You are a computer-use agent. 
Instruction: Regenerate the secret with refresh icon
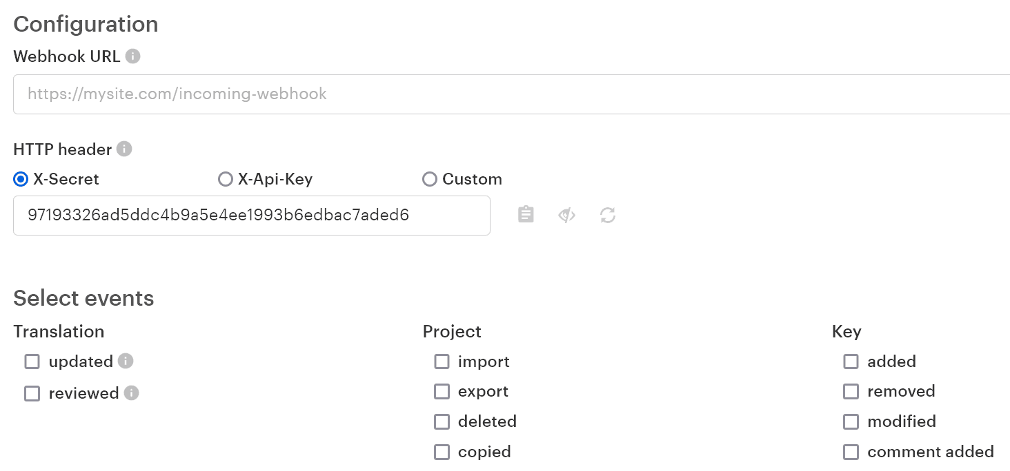[x=608, y=216]
